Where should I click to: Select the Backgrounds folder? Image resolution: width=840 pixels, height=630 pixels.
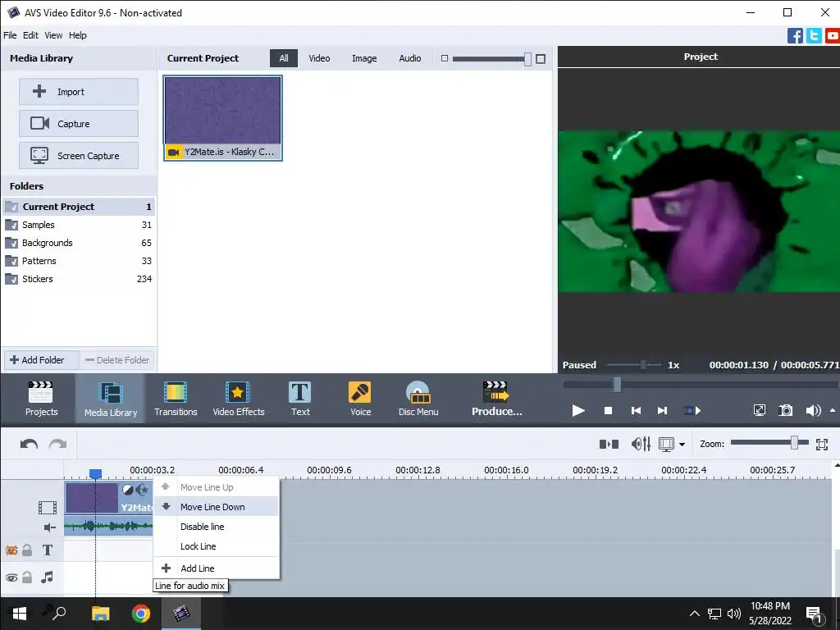(x=79, y=243)
